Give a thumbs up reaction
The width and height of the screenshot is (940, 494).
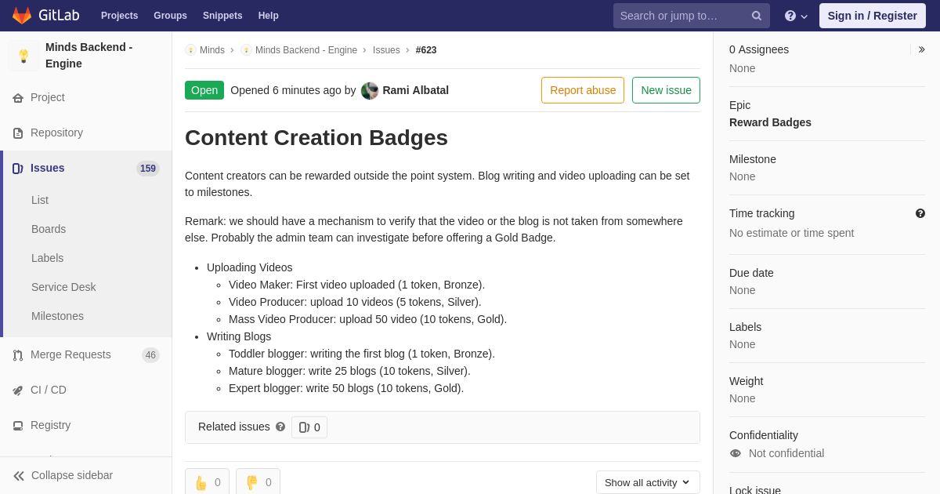point(207,482)
